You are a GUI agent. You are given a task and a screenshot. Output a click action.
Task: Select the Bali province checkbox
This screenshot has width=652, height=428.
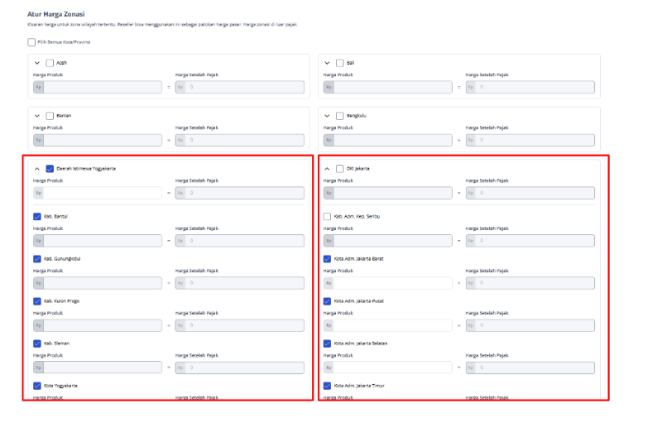pyautogui.click(x=340, y=63)
